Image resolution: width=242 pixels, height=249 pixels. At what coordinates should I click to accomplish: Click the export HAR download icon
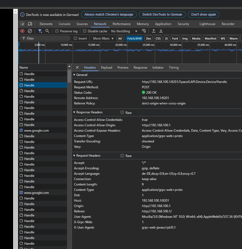coord(161,31)
